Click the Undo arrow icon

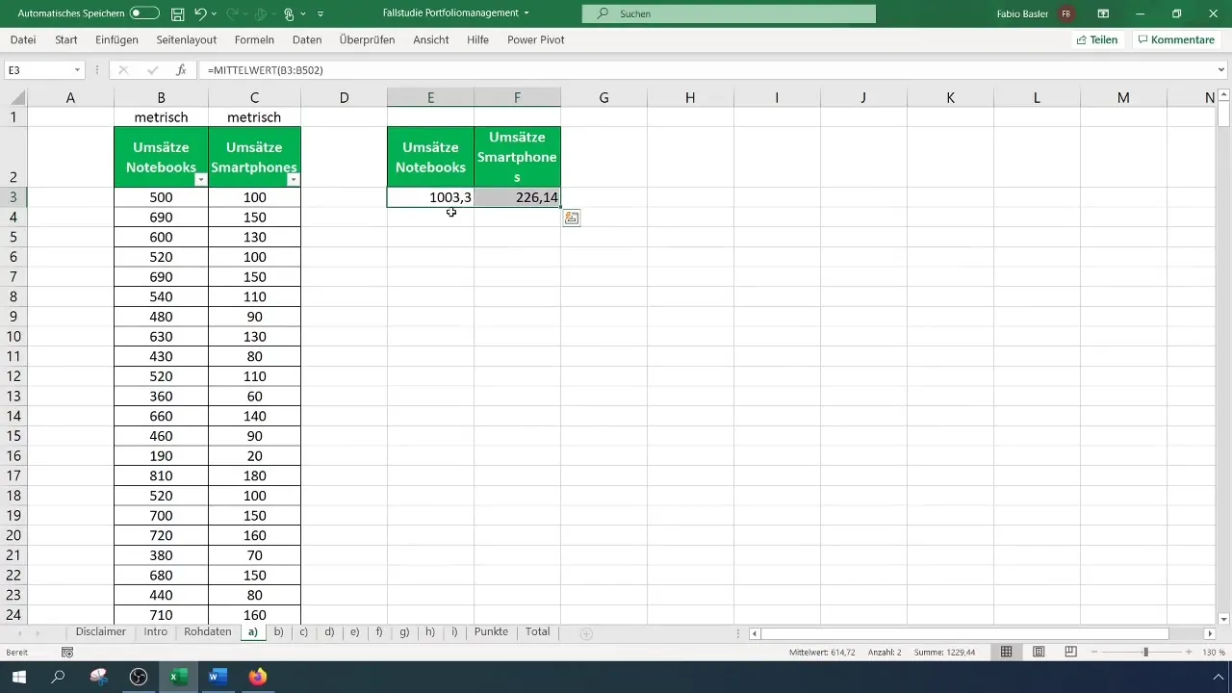[x=200, y=13]
